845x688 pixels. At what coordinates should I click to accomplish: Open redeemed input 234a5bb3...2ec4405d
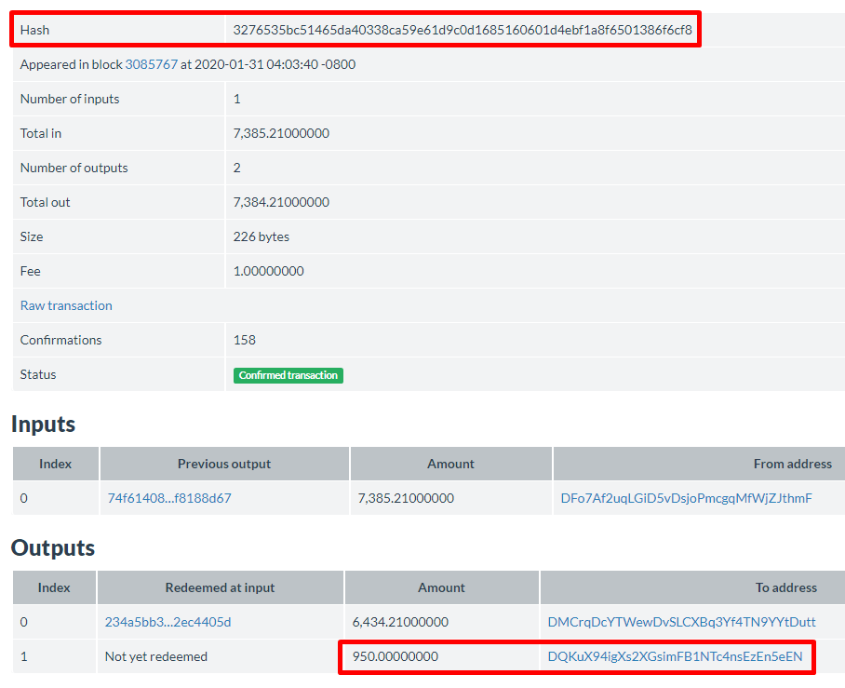[168, 622]
